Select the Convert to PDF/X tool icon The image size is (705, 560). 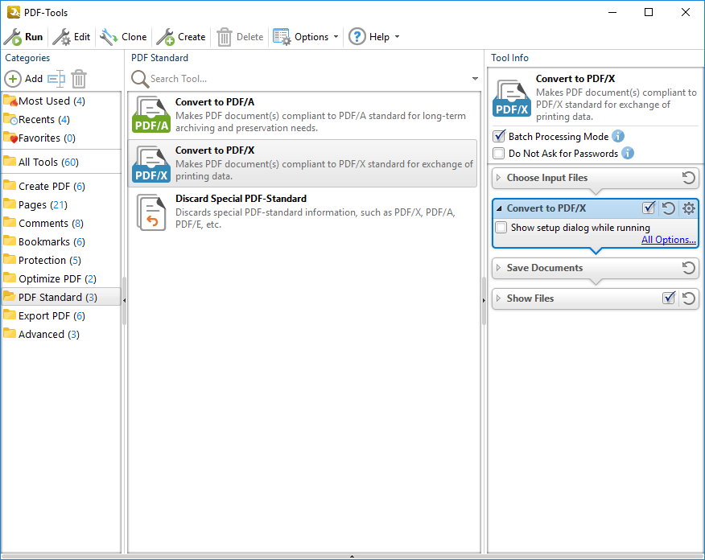click(151, 163)
